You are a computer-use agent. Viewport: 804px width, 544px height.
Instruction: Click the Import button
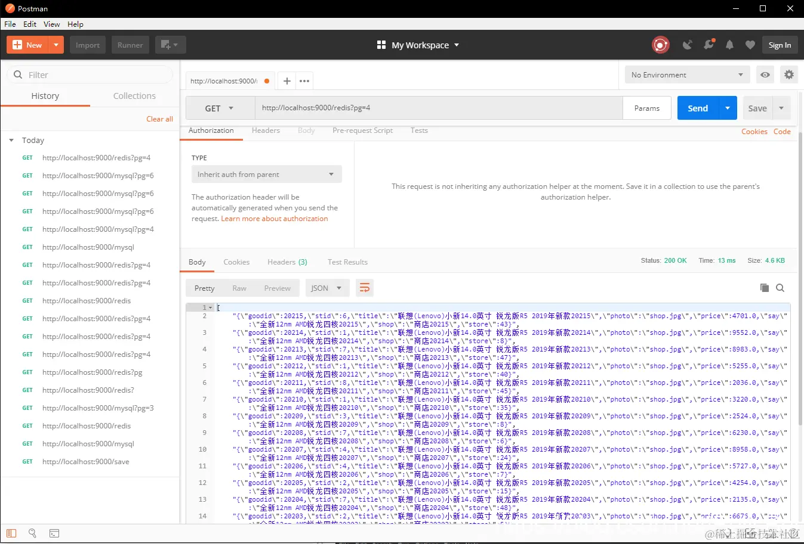88,45
